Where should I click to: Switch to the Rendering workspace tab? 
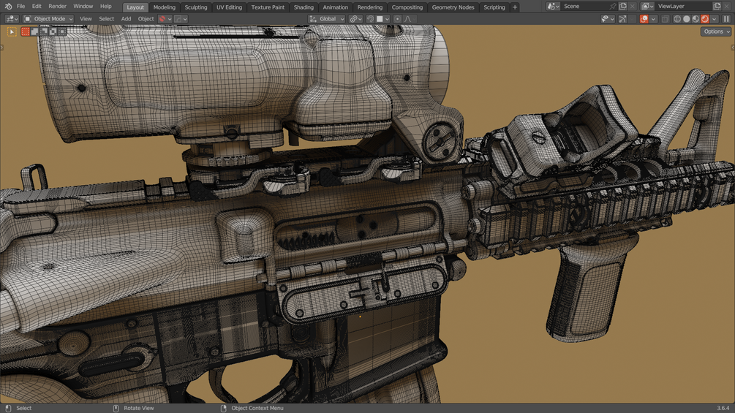pos(370,7)
